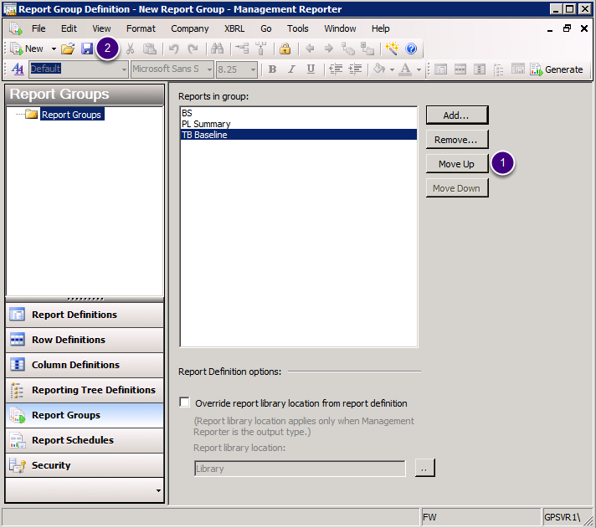Click the increase indent icon
596x528 pixels.
(355, 69)
